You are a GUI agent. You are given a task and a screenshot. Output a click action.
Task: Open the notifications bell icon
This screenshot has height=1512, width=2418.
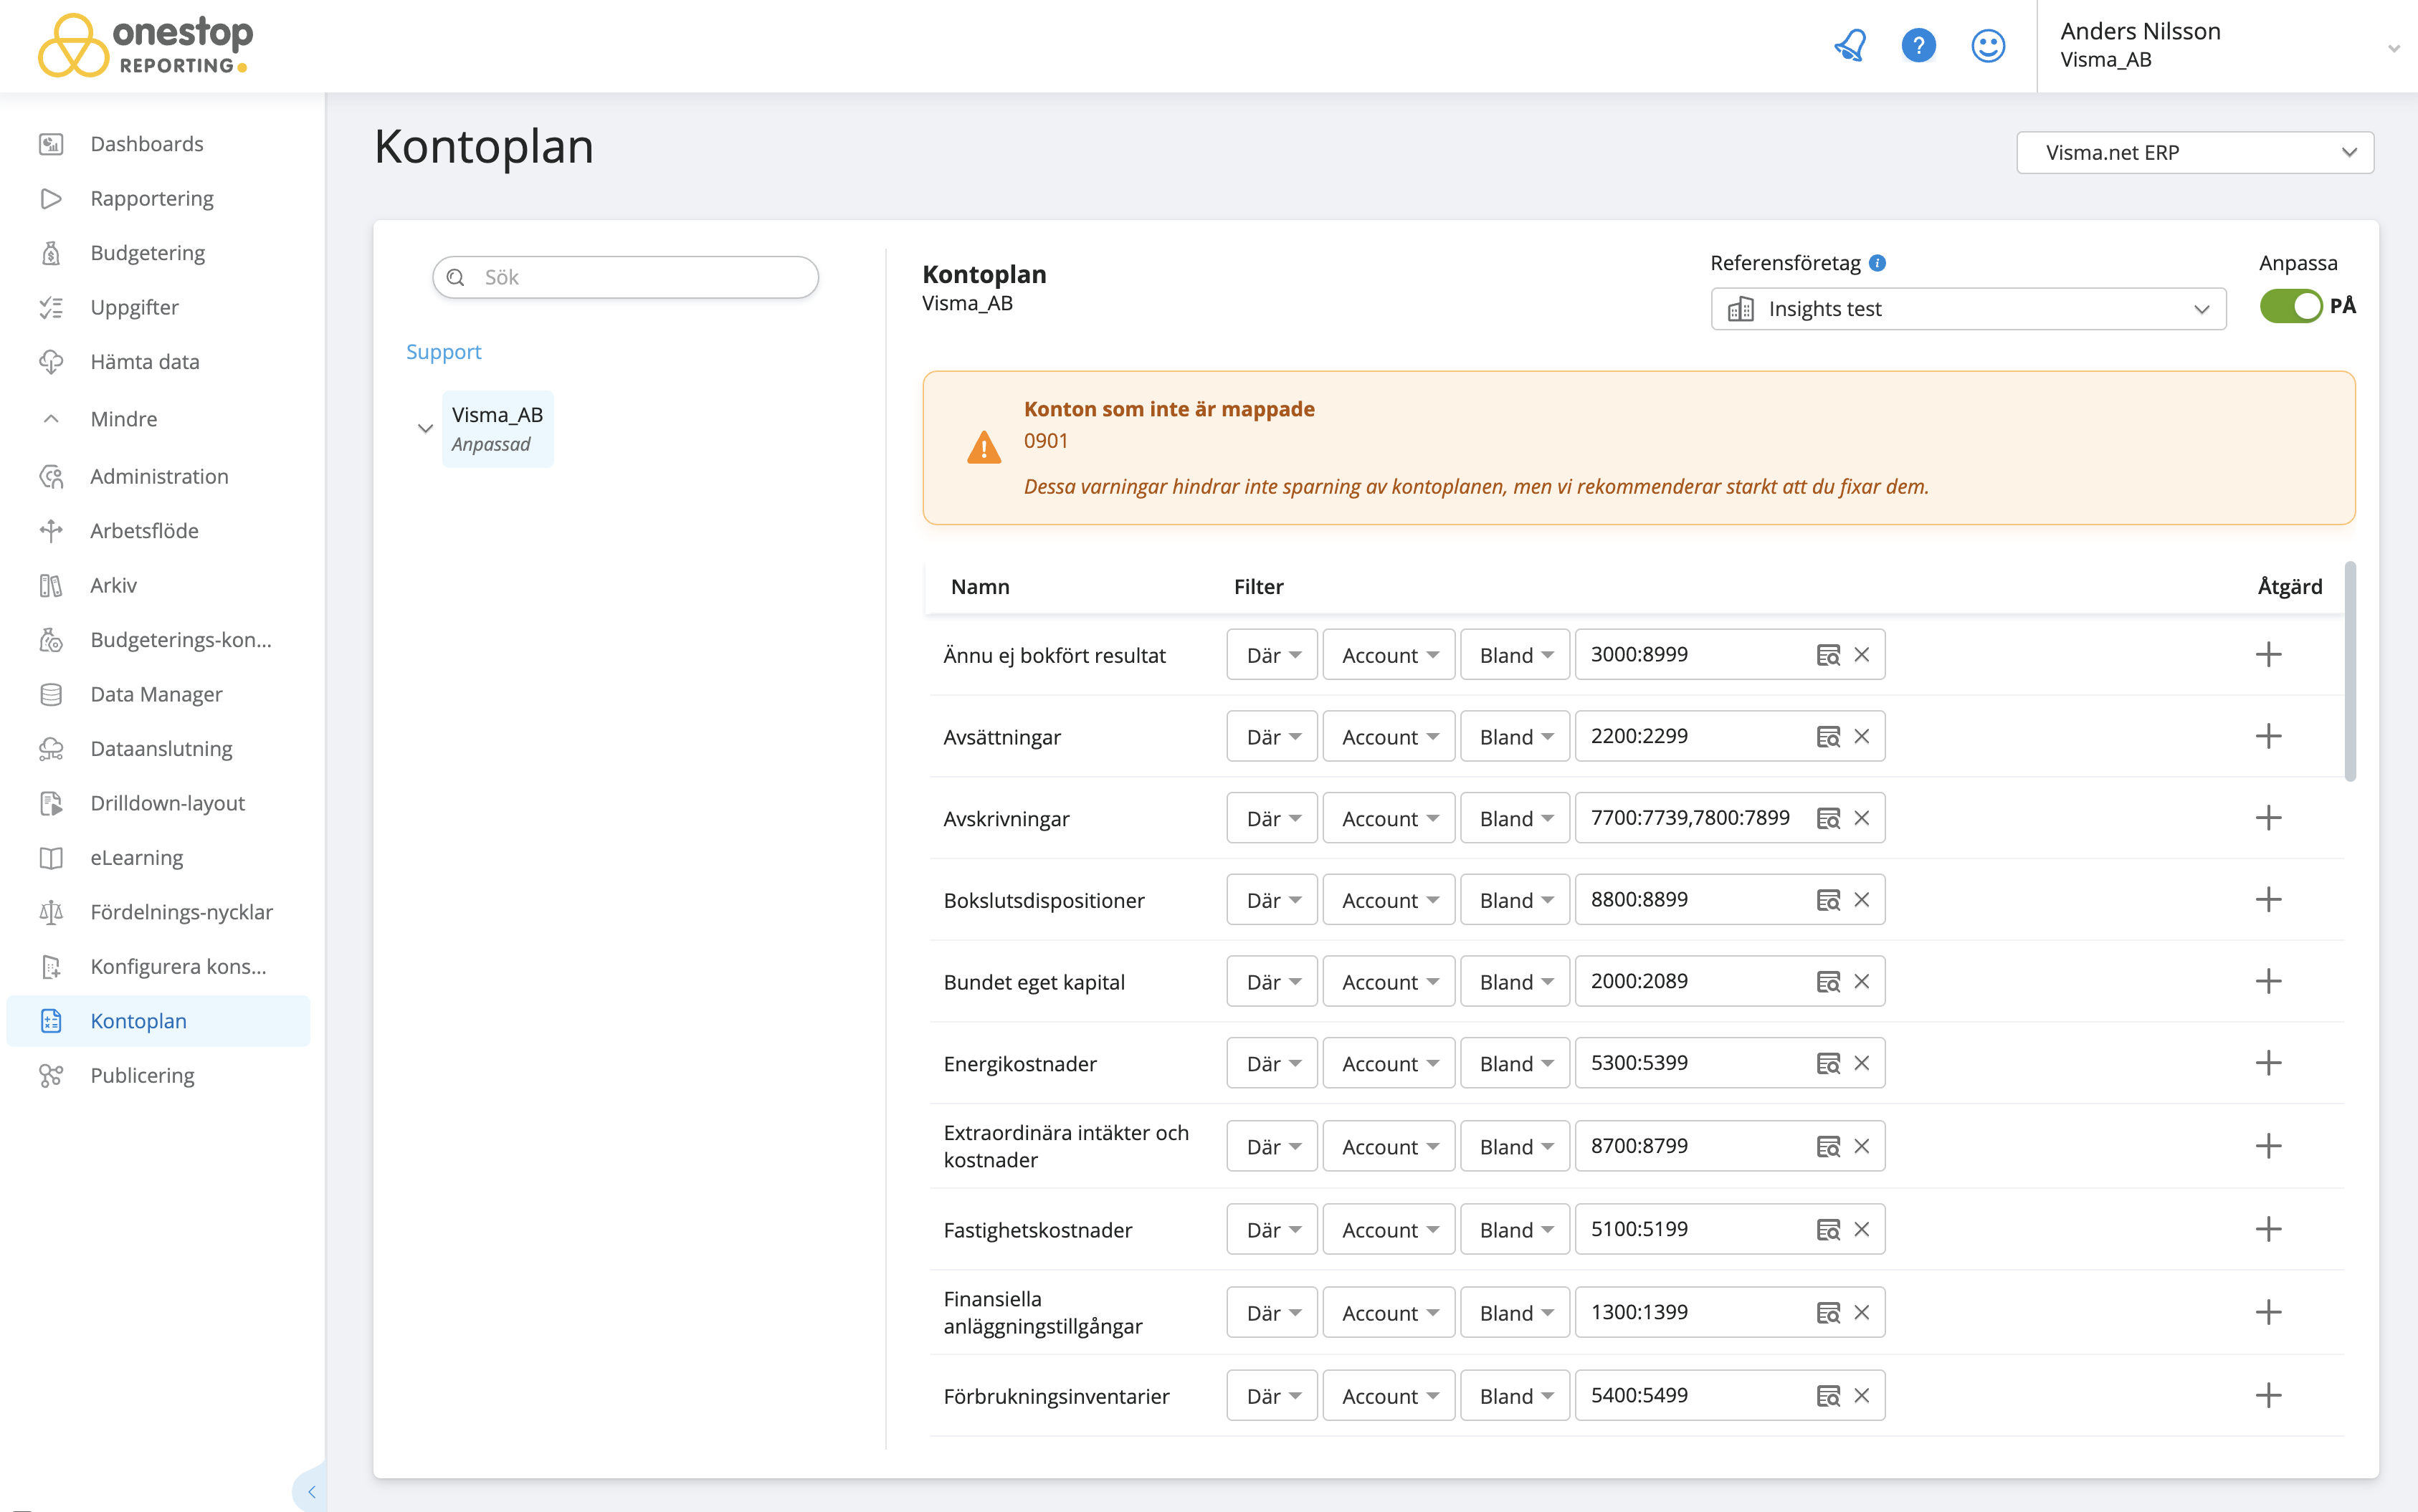(x=1850, y=45)
